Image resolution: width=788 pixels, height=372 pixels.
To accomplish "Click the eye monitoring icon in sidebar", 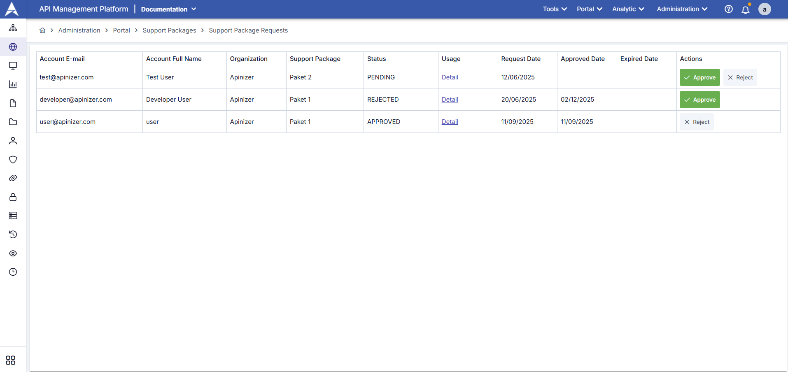I will tap(13, 253).
